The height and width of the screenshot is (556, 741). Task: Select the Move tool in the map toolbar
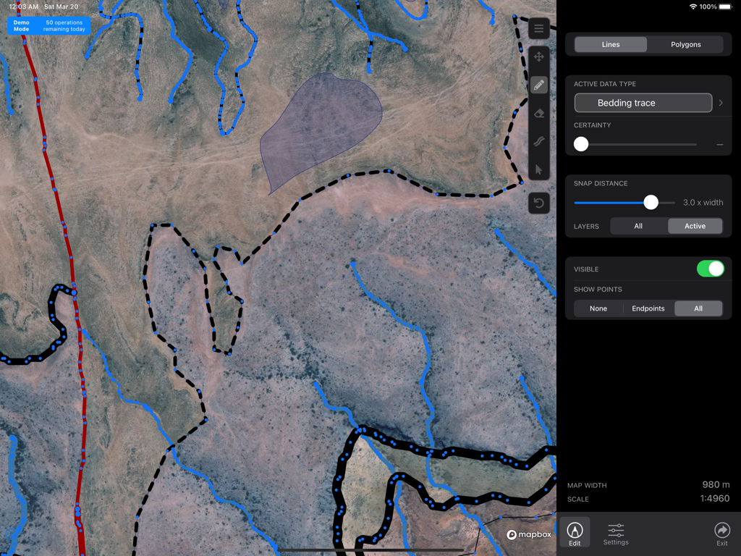tap(538, 57)
